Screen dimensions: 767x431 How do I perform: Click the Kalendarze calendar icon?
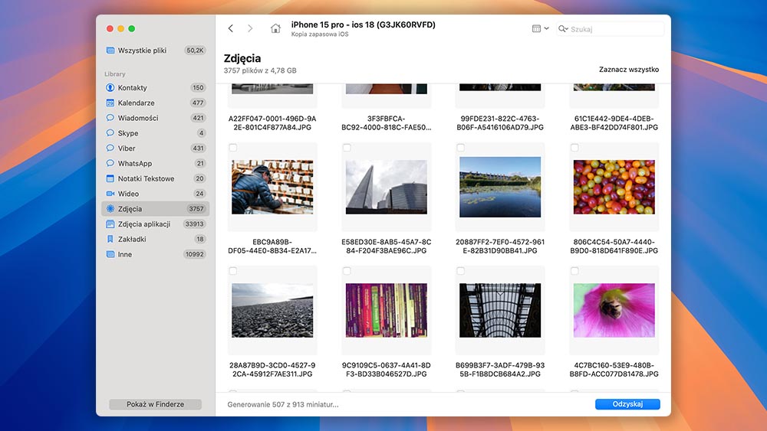[x=110, y=103]
